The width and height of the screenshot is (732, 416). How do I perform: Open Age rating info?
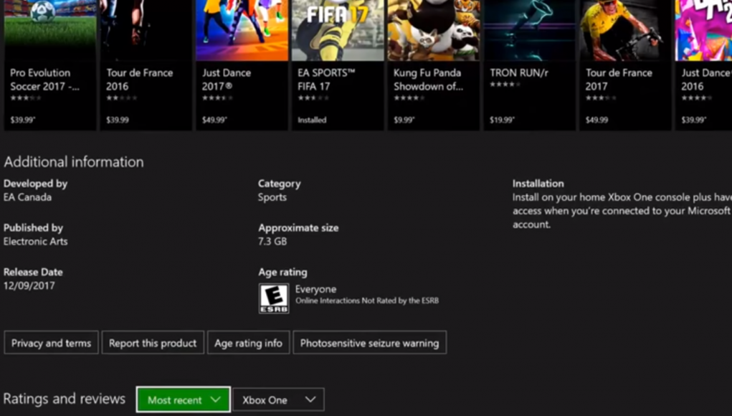(x=248, y=343)
